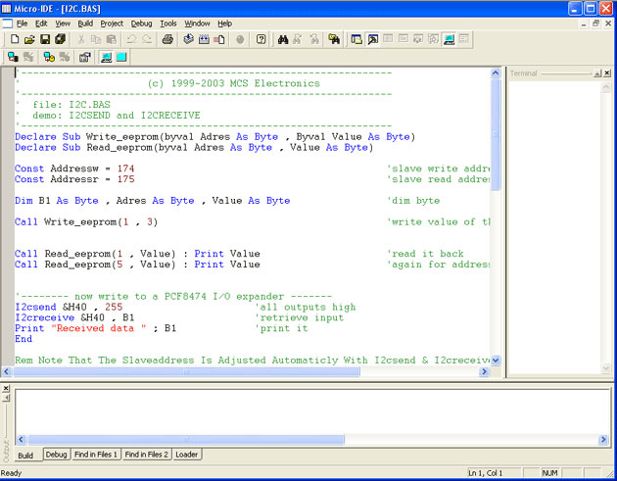Click the editor vertical scrollbar down arrow

[496, 361]
